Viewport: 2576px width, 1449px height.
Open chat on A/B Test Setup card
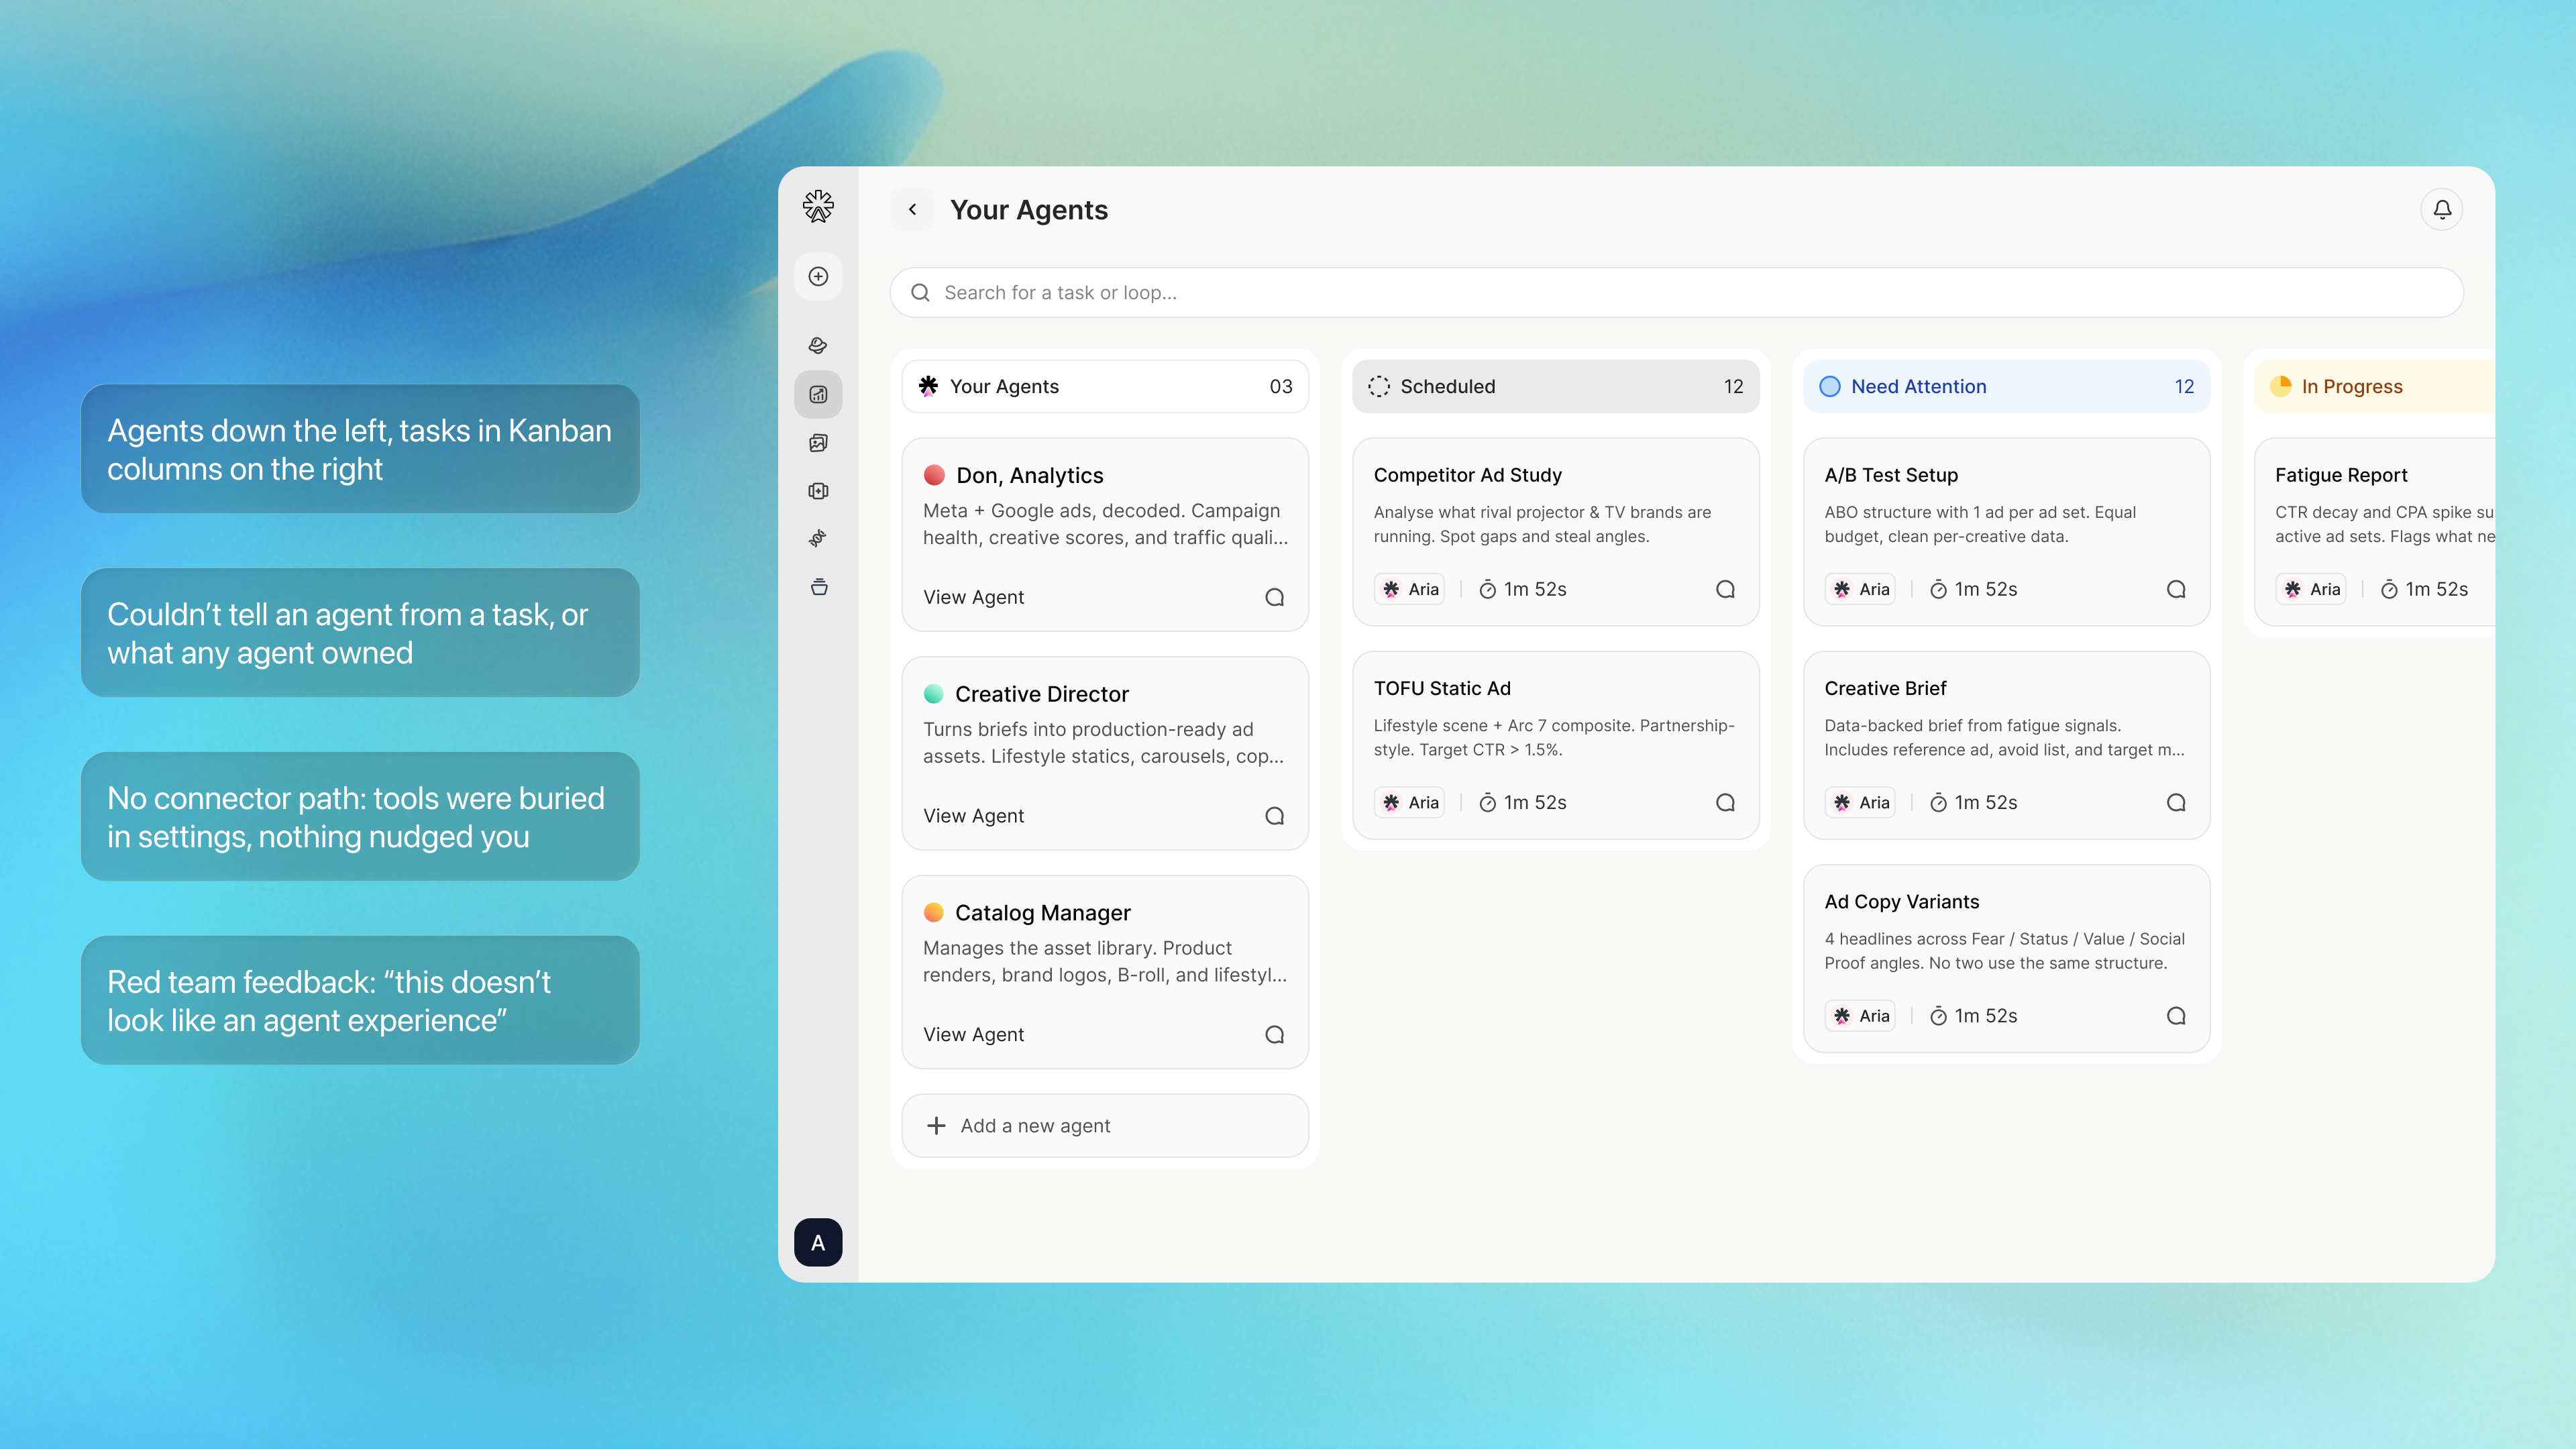[2176, 589]
